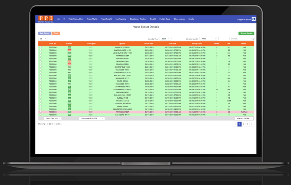This screenshot has width=291, height=185.
Task: Click the Not Paid status cell
Action: 244,112
